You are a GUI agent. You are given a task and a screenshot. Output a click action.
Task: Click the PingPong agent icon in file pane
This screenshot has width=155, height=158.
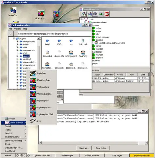coord(83,53)
